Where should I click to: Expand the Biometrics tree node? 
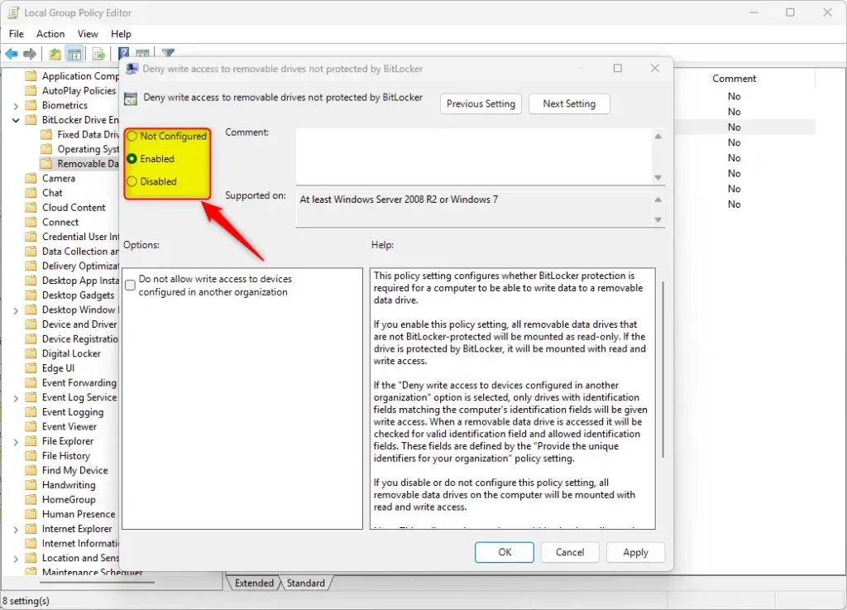tap(16, 105)
